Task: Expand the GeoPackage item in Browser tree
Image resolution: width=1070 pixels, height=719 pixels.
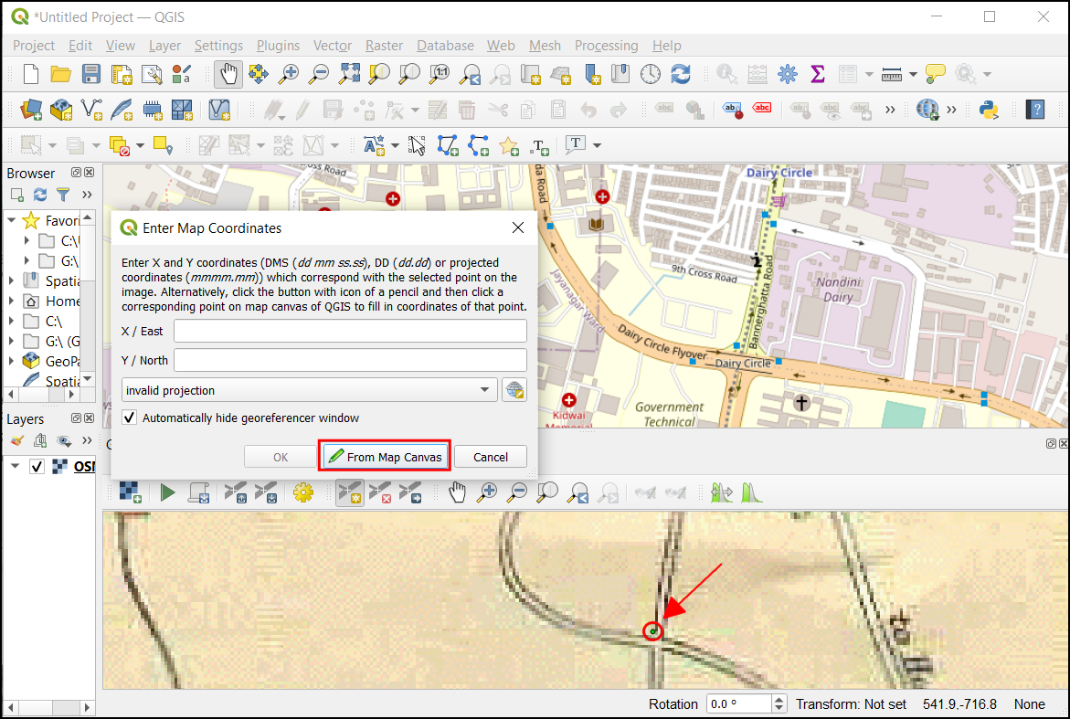Action: tap(12, 361)
